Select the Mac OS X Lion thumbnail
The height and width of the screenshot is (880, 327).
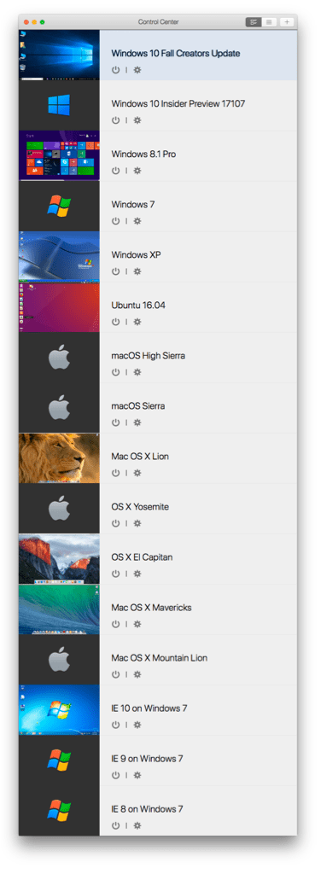coord(59,458)
